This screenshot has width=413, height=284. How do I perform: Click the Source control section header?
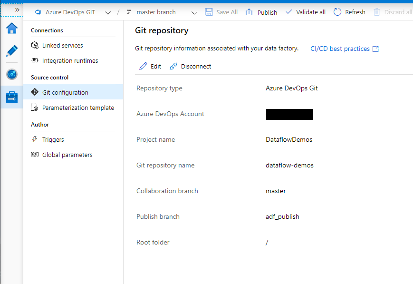coord(49,78)
